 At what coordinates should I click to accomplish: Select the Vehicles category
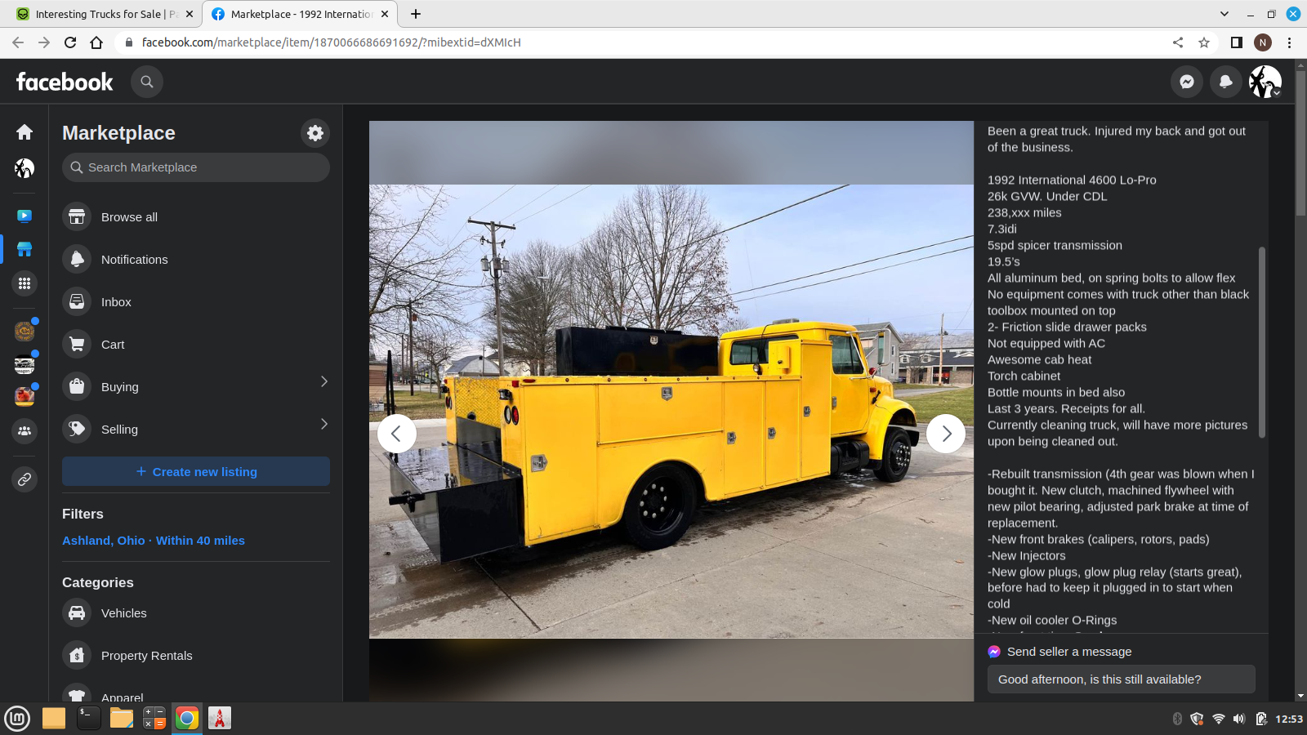196,612
